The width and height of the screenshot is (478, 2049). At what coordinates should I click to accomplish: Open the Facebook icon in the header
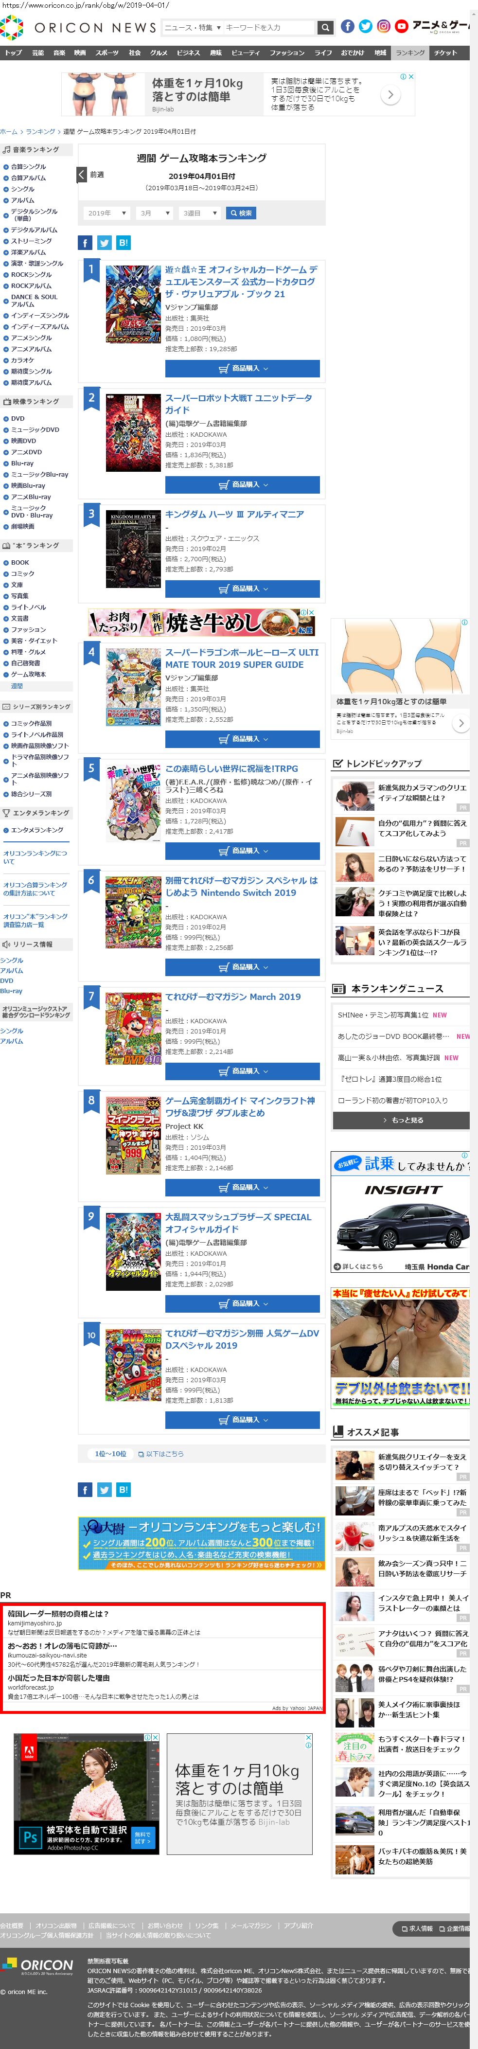(x=348, y=26)
